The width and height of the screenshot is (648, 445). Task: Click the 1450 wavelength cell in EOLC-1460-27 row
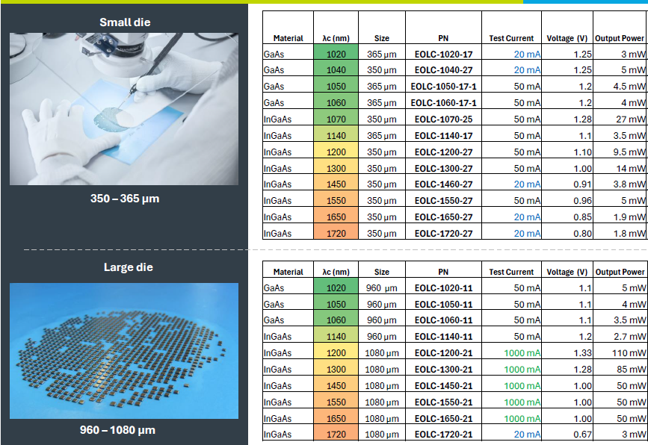(336, 182)
